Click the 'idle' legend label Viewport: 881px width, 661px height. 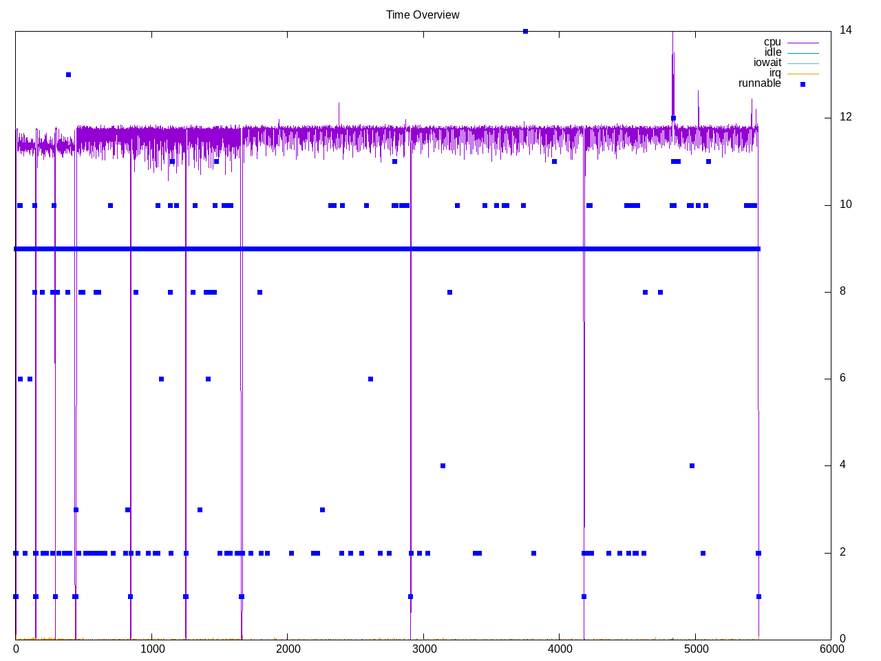pyautogui.click(x=772, y=52)
